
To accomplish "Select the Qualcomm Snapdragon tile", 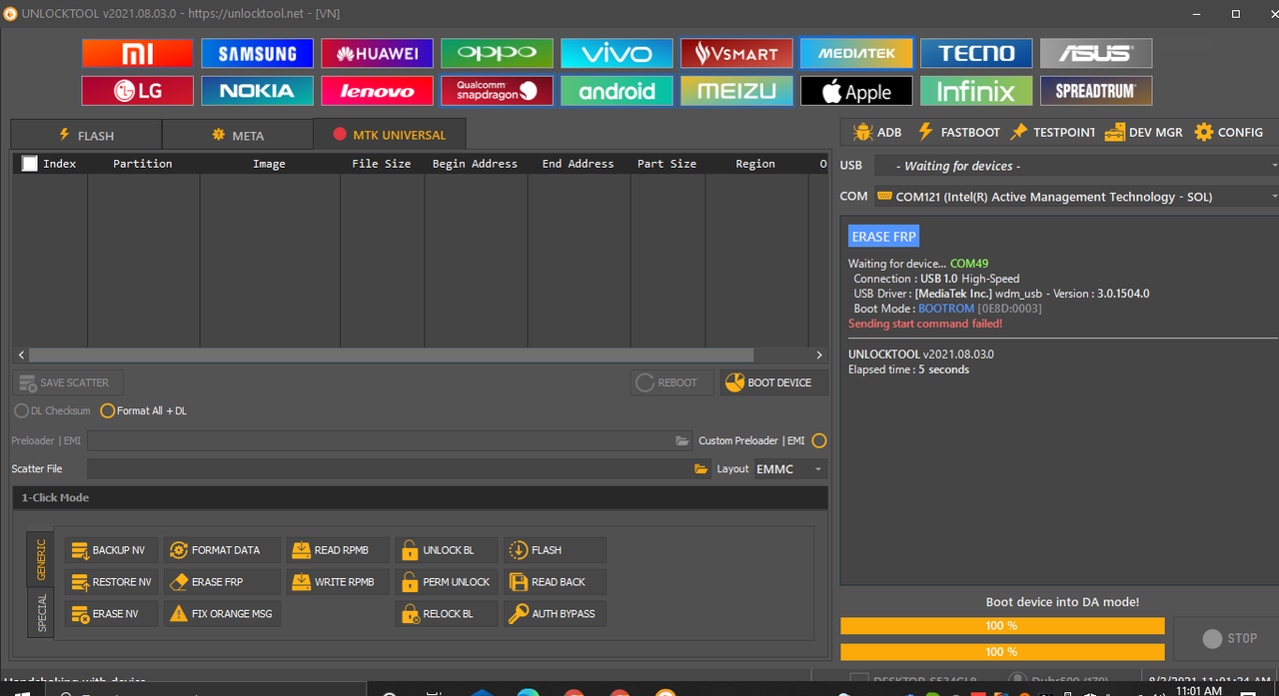I will coord(497,91).
